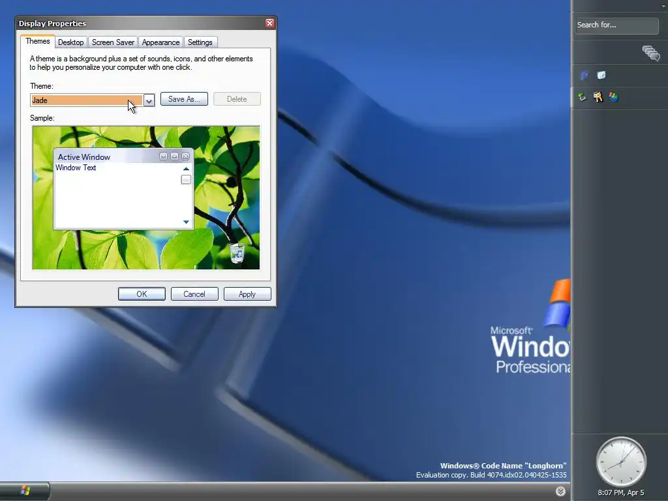Click the disabled Delete button
The width and height of the screenshot is (668, 501).
click(237, 99)
